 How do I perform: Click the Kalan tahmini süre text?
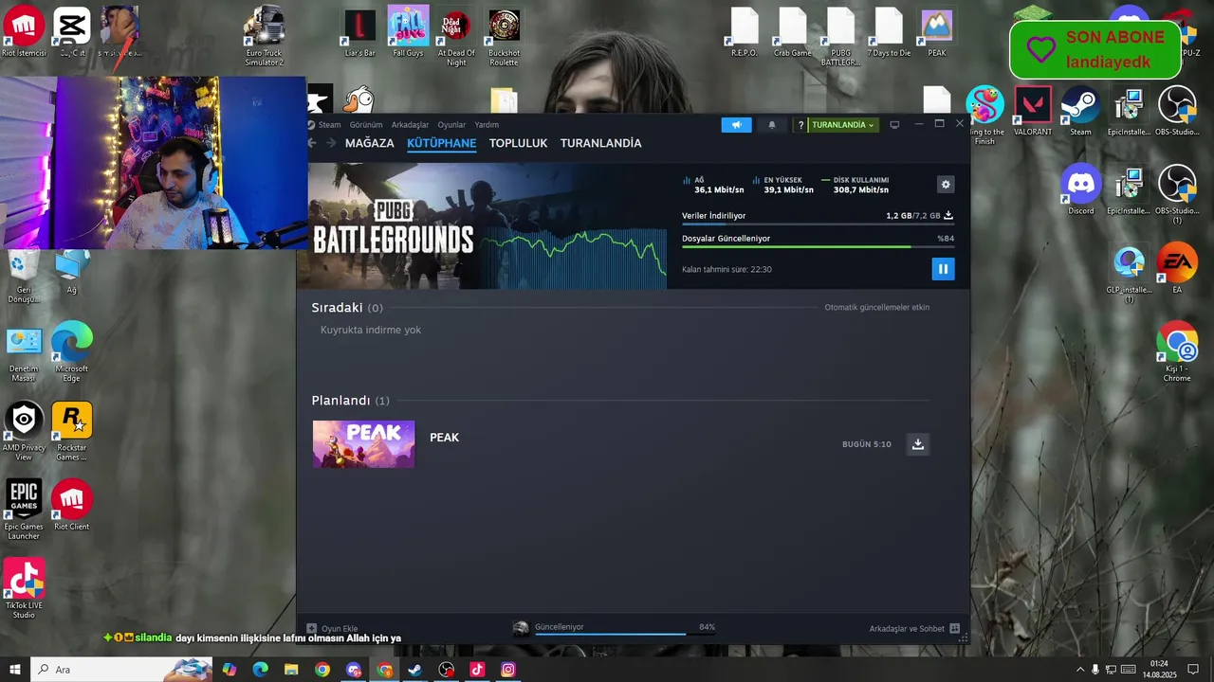coord(727,270)
